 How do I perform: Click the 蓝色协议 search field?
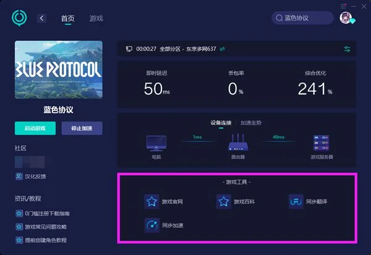(x=302, y=18)
